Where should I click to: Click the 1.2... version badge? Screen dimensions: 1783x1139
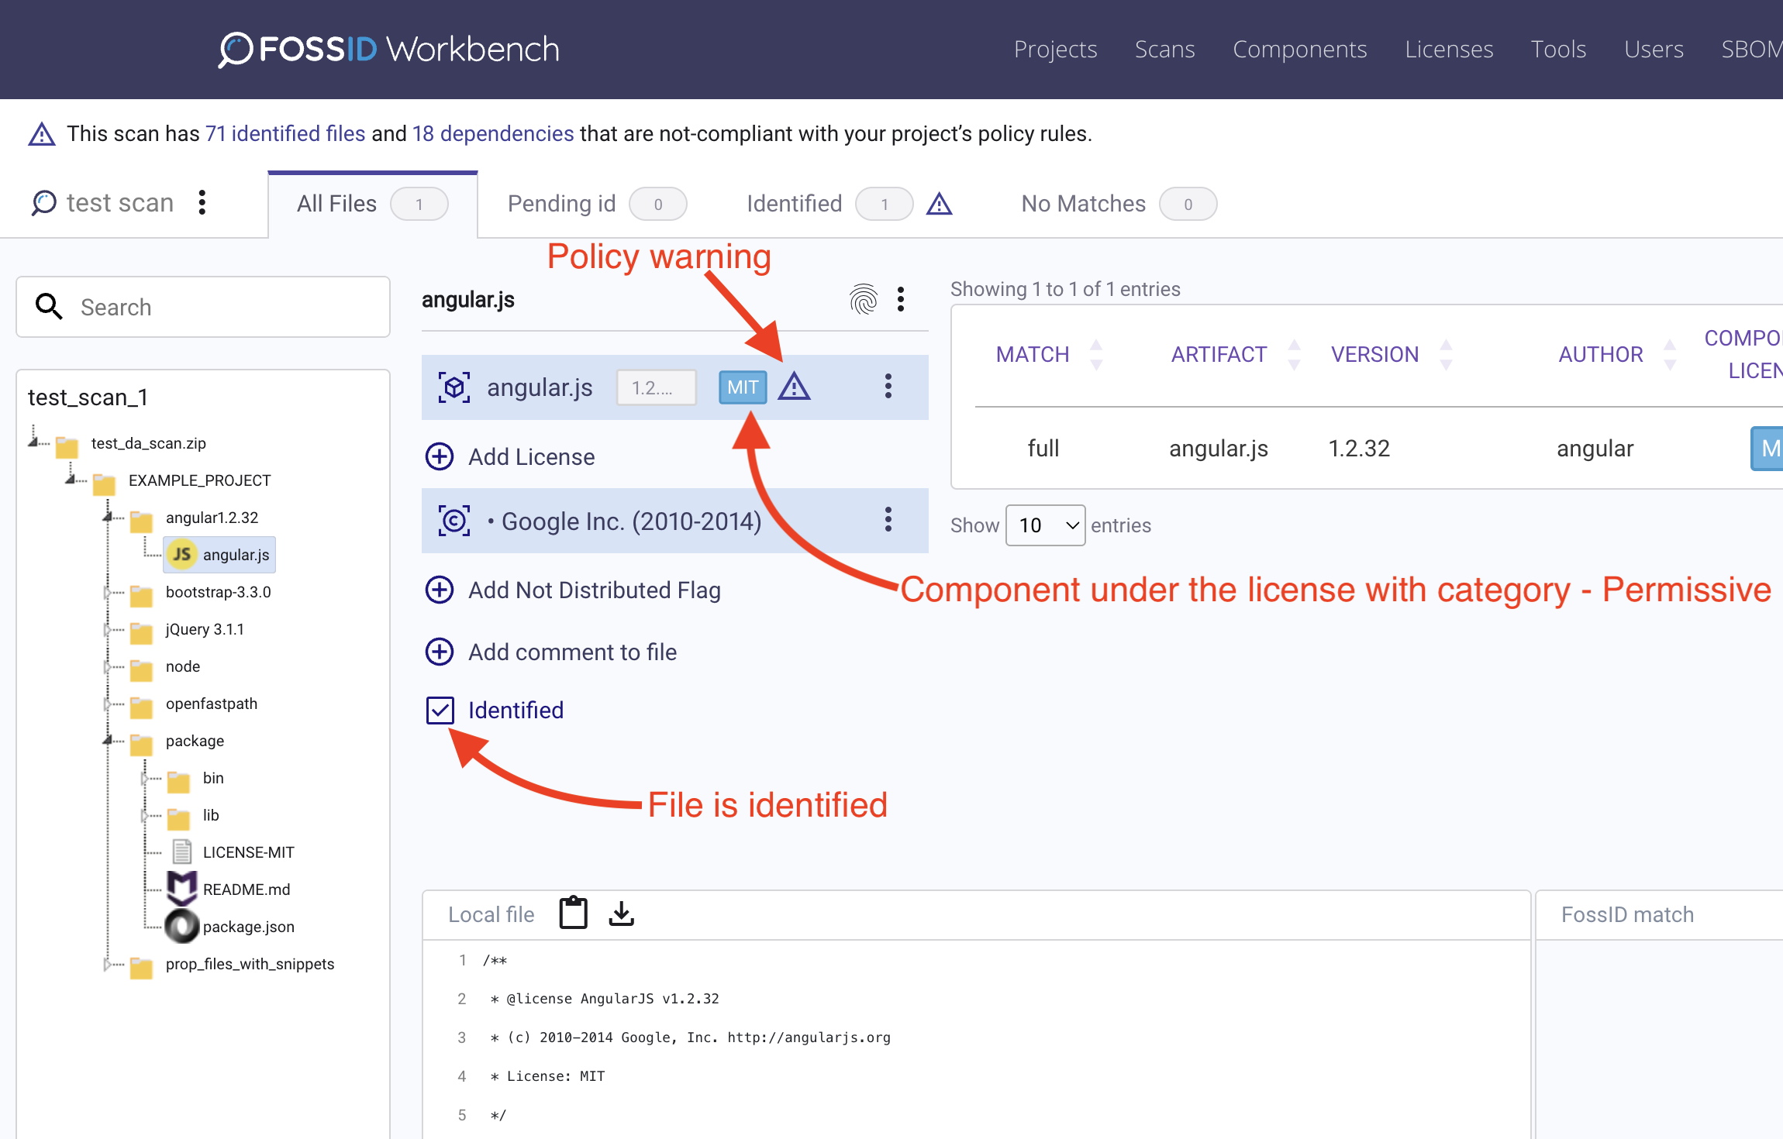tap(656, 387)
